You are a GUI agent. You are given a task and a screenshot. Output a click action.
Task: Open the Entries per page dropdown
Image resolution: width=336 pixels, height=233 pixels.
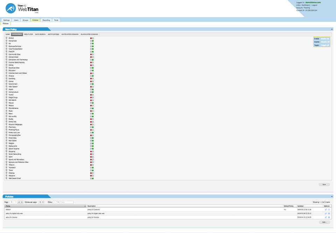click(41, 202)
